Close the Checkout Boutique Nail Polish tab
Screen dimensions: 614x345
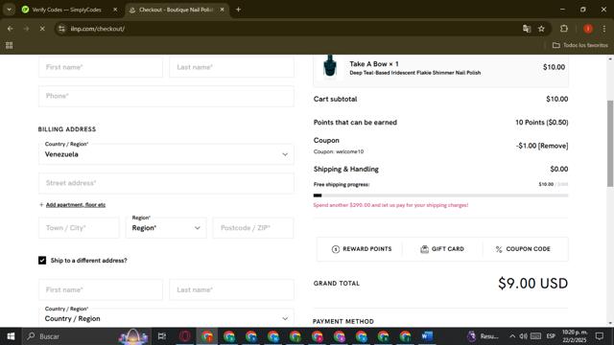(222, 10)
